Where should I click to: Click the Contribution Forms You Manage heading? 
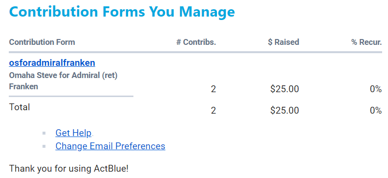pyautogui.click(x=122, y=11)
